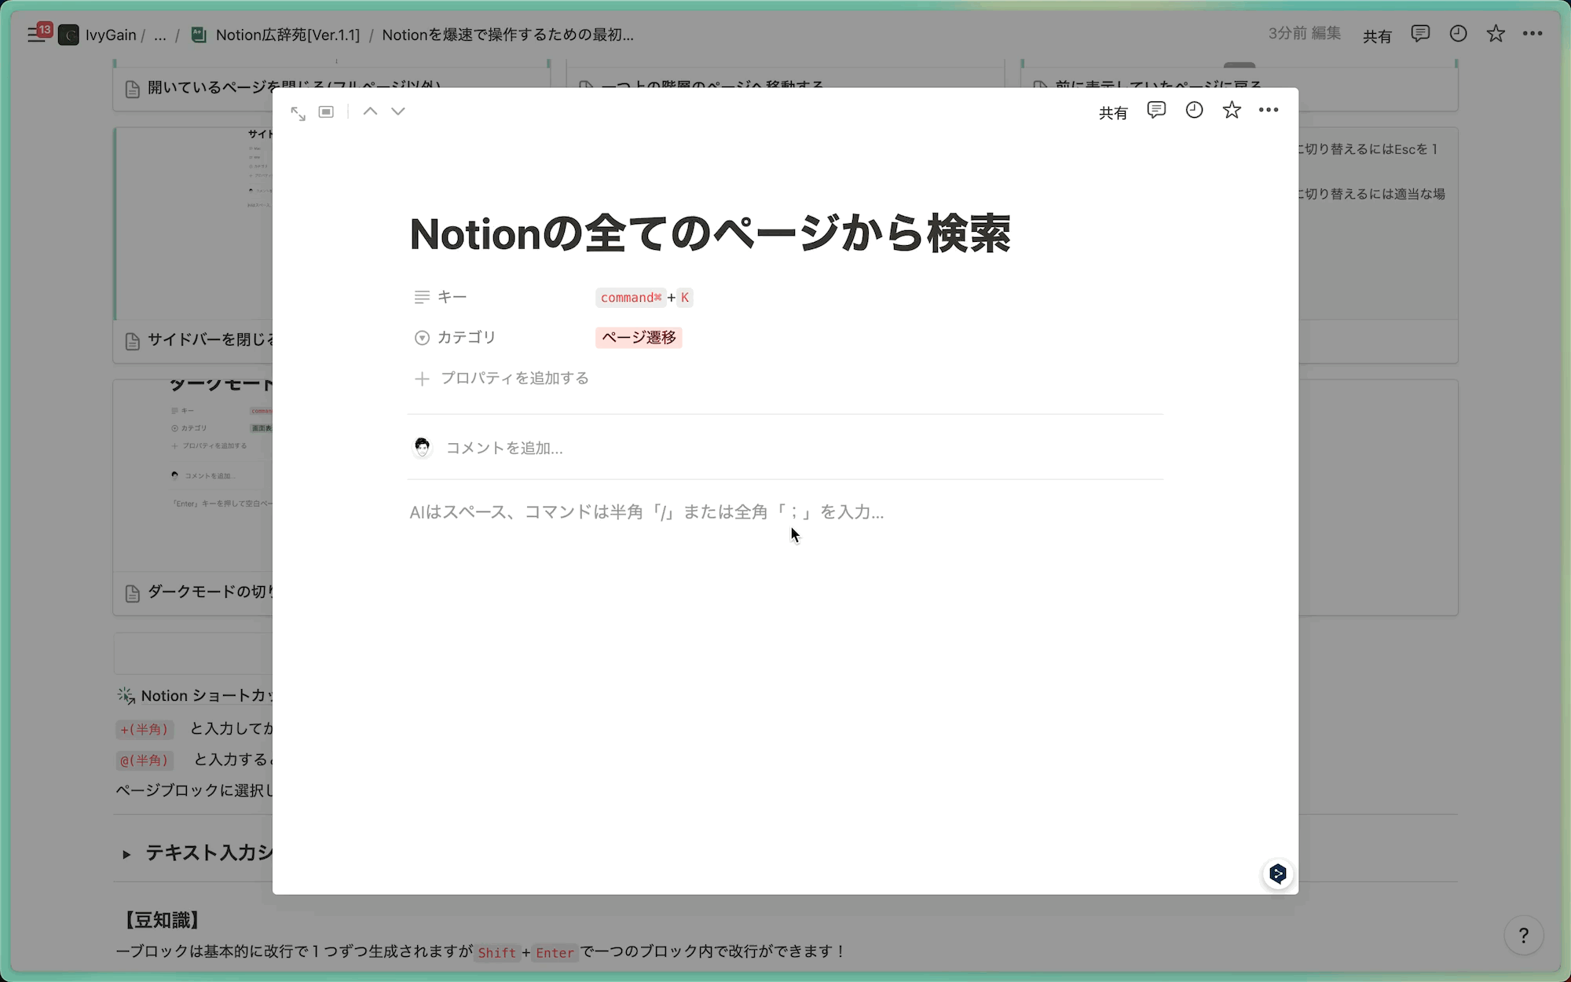
Task: Switch peek mode layout icon
Action: pos(326,112)
